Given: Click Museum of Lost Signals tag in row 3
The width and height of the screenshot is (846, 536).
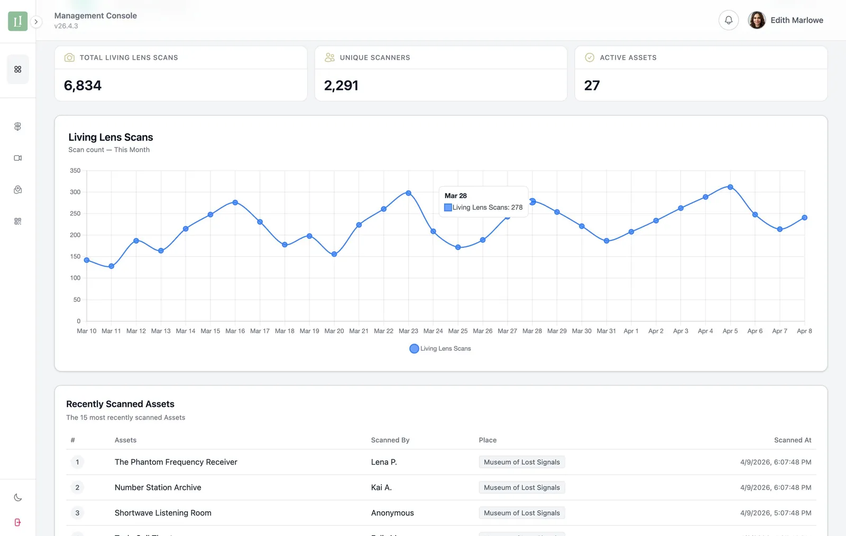Looking at the screenshot, I should coord(521,513).
